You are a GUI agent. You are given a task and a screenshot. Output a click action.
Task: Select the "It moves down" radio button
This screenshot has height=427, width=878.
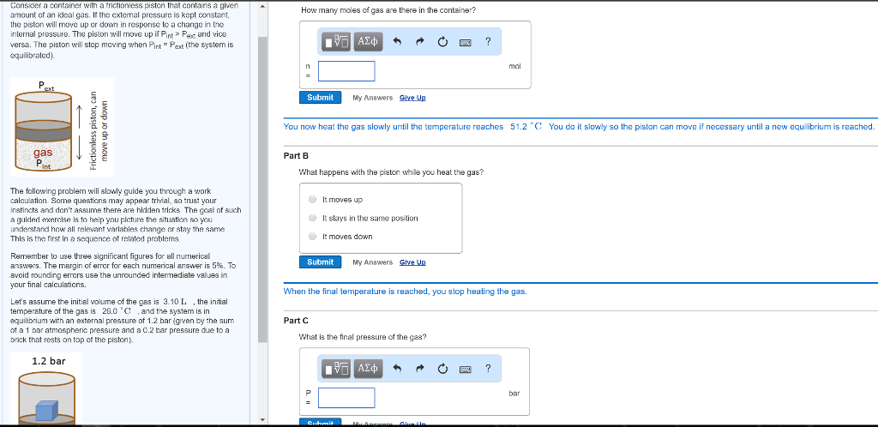(313, 237)
